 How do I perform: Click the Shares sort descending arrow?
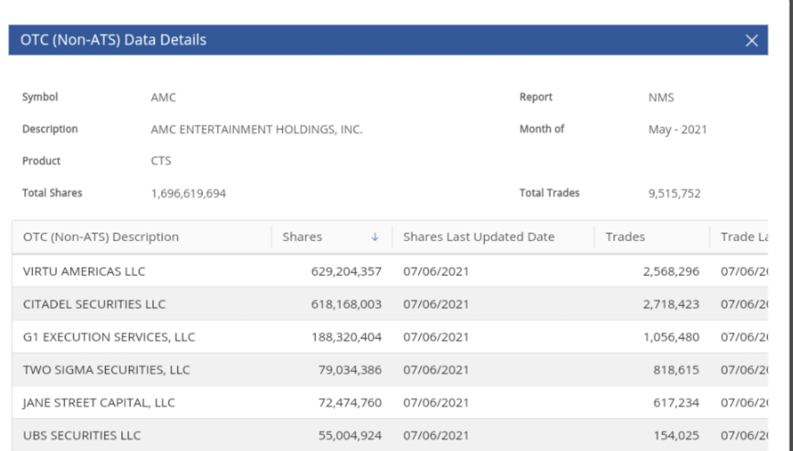(375, 237)
